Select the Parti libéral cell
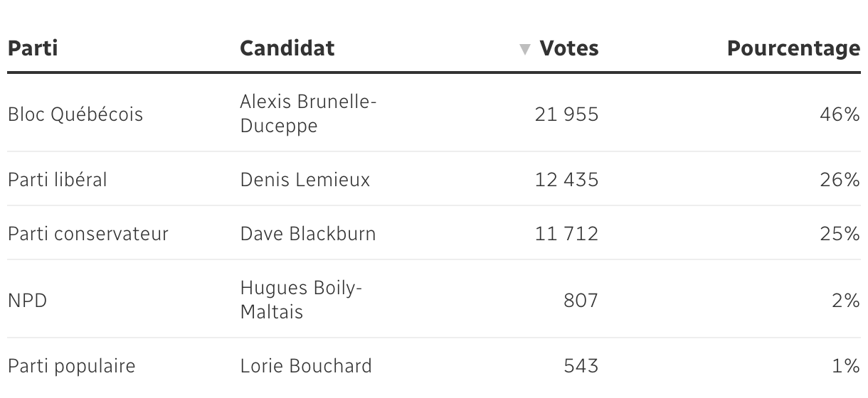The height and width of the screenshot is (398, 868). (x=57, y=180)
